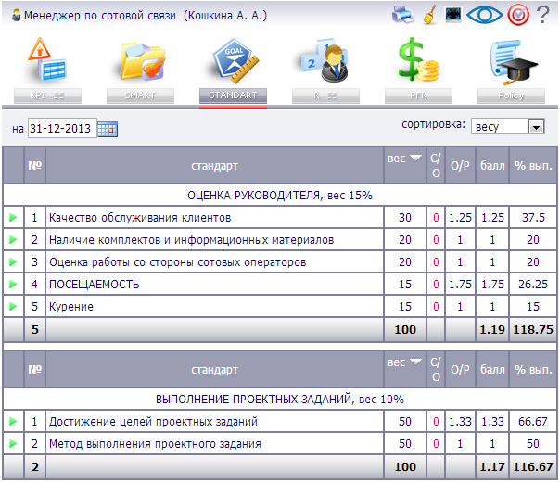Click the date field 31-12-2013
Screen dimensions: 560x483
[62, 128]
